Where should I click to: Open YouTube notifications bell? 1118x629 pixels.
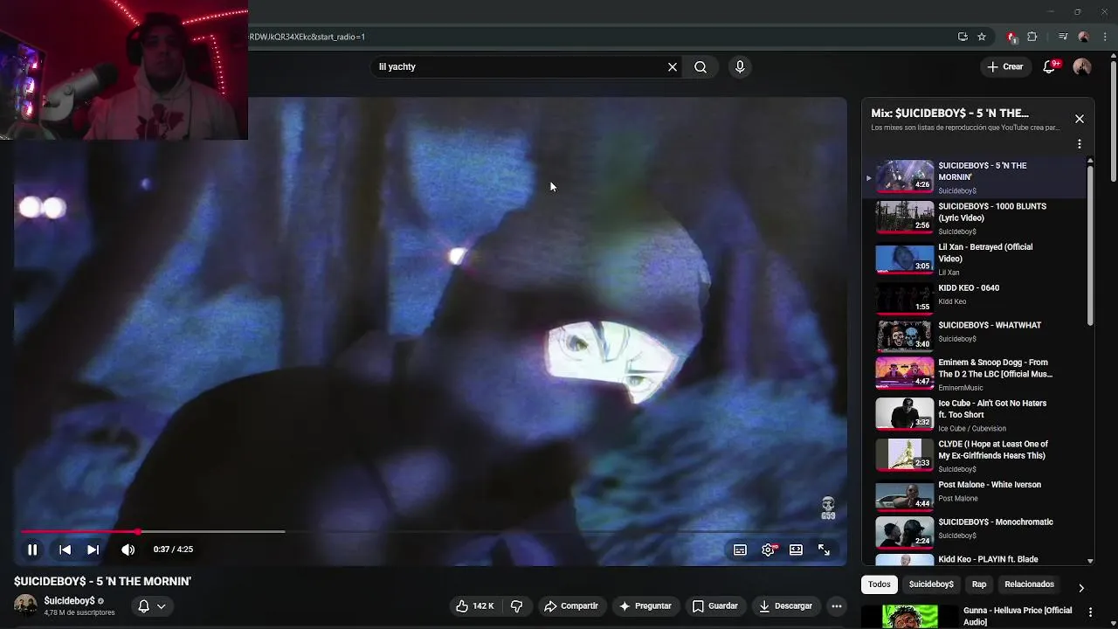1050,66
